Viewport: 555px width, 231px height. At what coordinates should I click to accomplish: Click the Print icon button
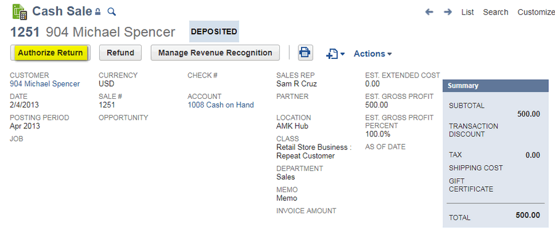pyautogui.click(x=305, y=53)
